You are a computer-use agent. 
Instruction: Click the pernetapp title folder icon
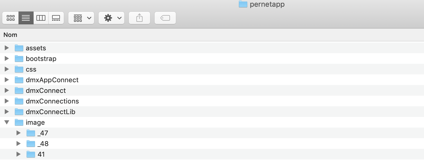243,4
